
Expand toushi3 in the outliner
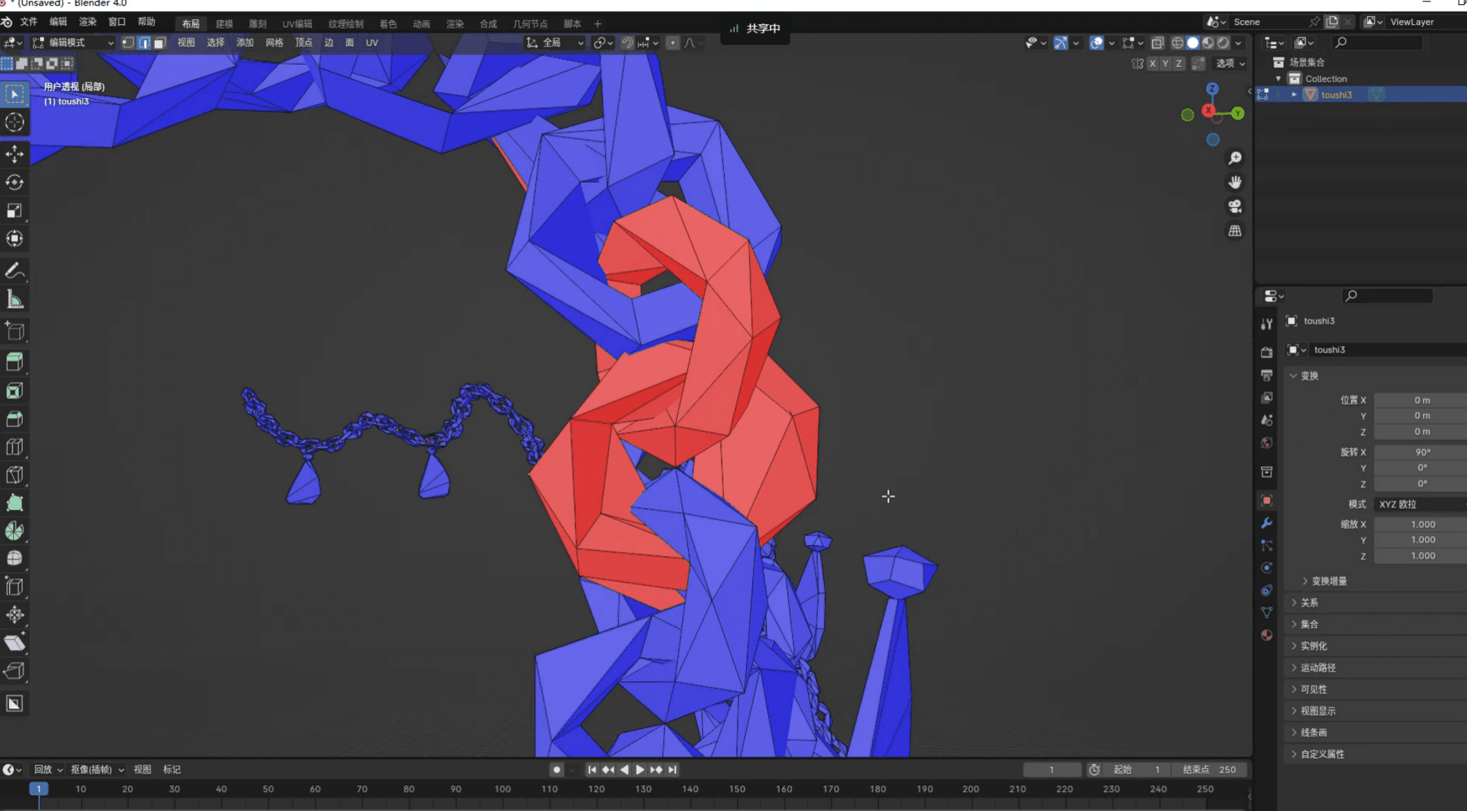click(1294, 95)
